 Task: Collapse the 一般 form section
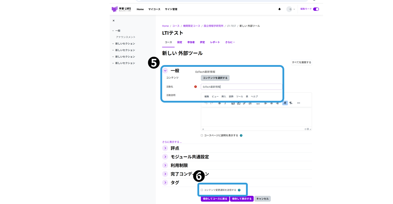[165, 71]
